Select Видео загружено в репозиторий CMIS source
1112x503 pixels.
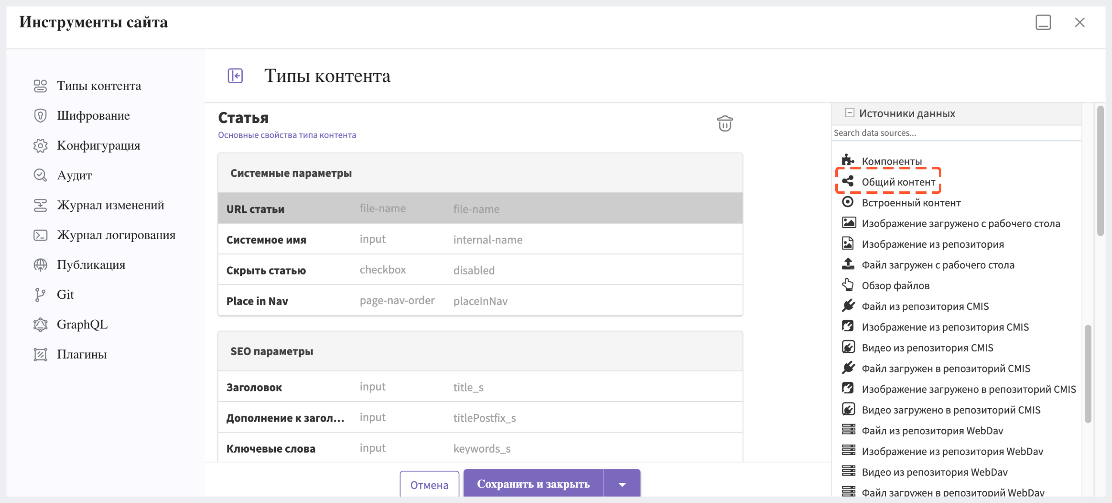tap(951, 410)
